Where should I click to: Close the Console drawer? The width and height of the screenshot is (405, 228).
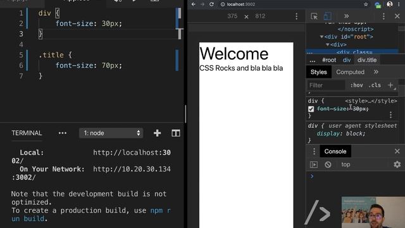pos(397,151)
